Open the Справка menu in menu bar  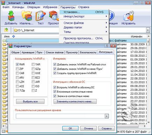point(84,7)
